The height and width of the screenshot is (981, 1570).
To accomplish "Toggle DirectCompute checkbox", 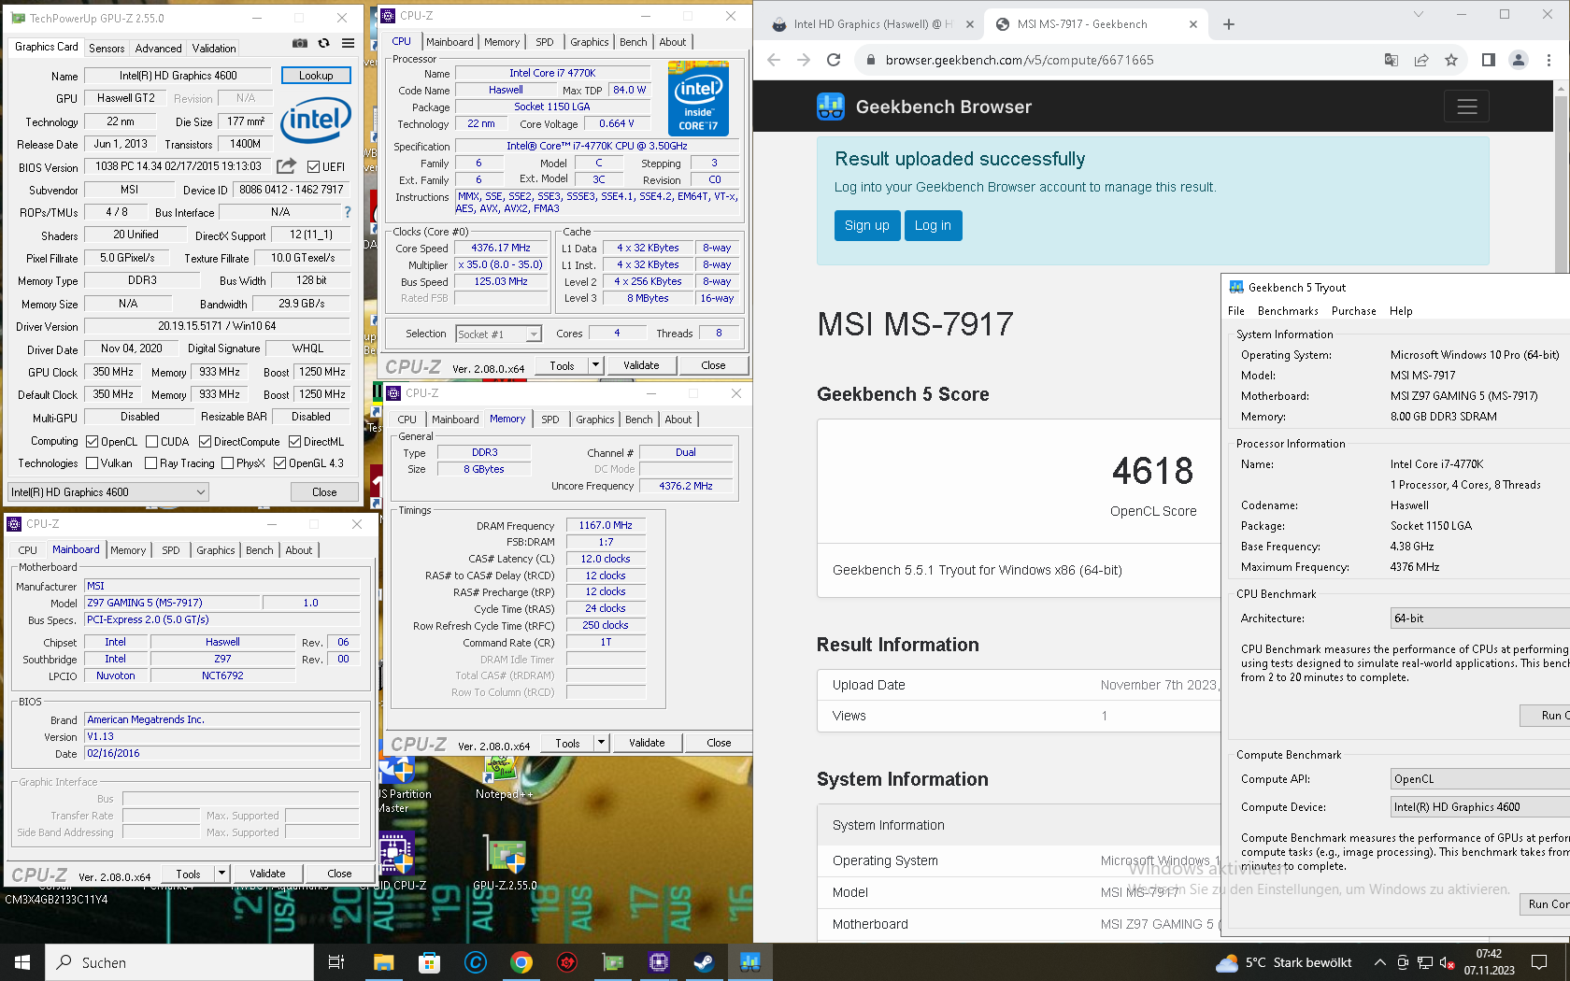I will click(205, 442).
